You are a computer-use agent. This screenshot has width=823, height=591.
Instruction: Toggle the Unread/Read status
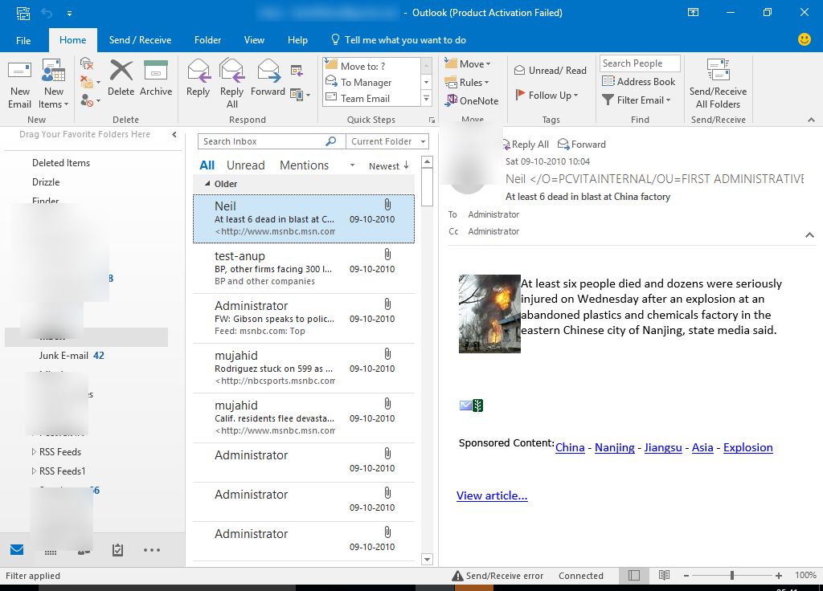550,71
